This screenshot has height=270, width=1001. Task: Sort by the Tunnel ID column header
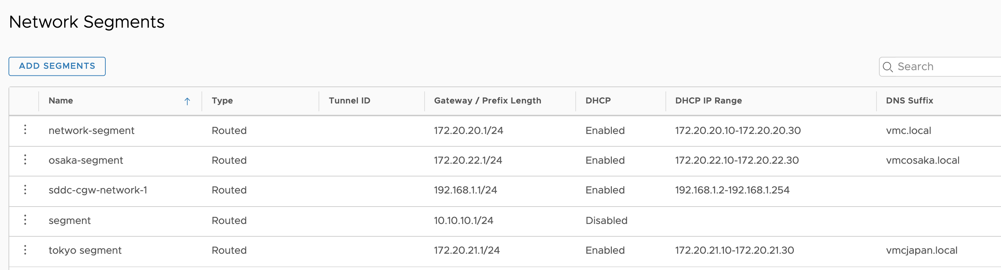pyautogui.click(x=349, y=101)
